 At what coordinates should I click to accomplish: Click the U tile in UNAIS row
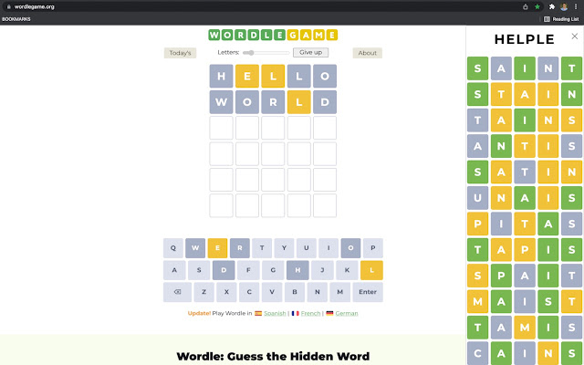(477, 198)
